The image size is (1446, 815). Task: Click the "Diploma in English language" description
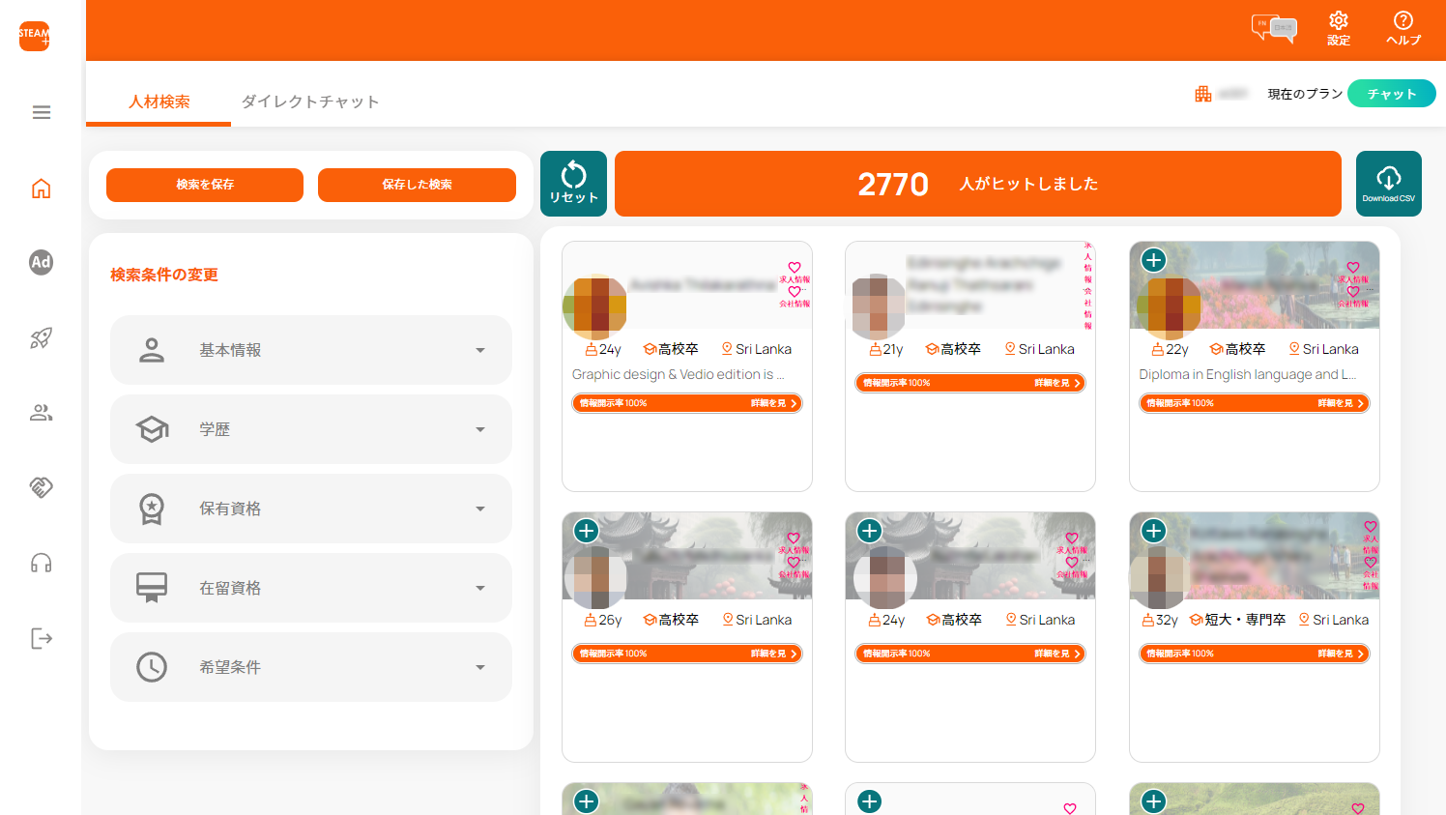(1248, 374)
